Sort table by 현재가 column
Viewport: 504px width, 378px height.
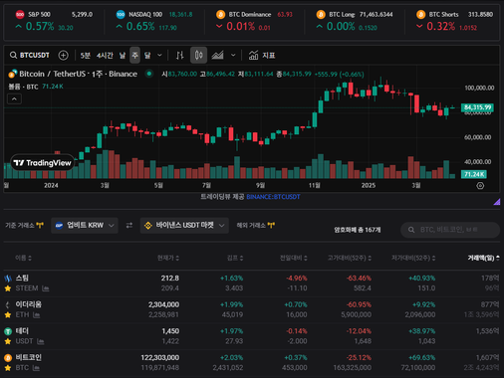tap(168, 258)
